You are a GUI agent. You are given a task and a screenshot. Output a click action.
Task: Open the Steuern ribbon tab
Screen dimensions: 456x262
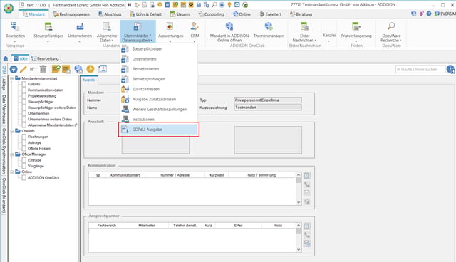180,14
